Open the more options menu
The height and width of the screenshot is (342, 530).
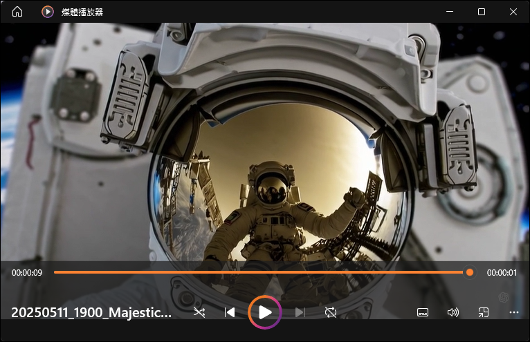[x=514, y=312]
